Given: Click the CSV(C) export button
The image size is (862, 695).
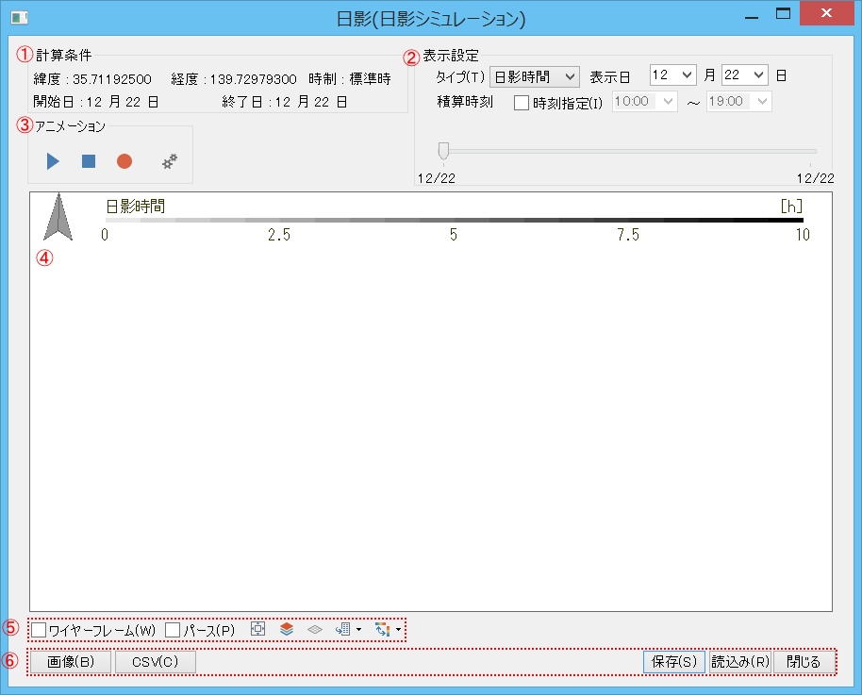Looking at the screenshot, I should coord(155,662).
